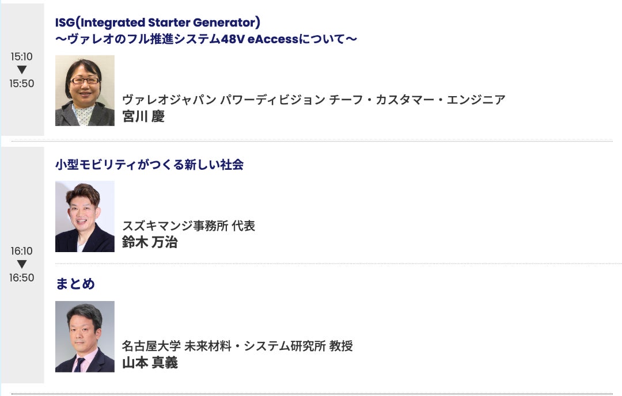Click the 15:50 end time
Viewport: 622px width, 396px height.
coord(22,83)
